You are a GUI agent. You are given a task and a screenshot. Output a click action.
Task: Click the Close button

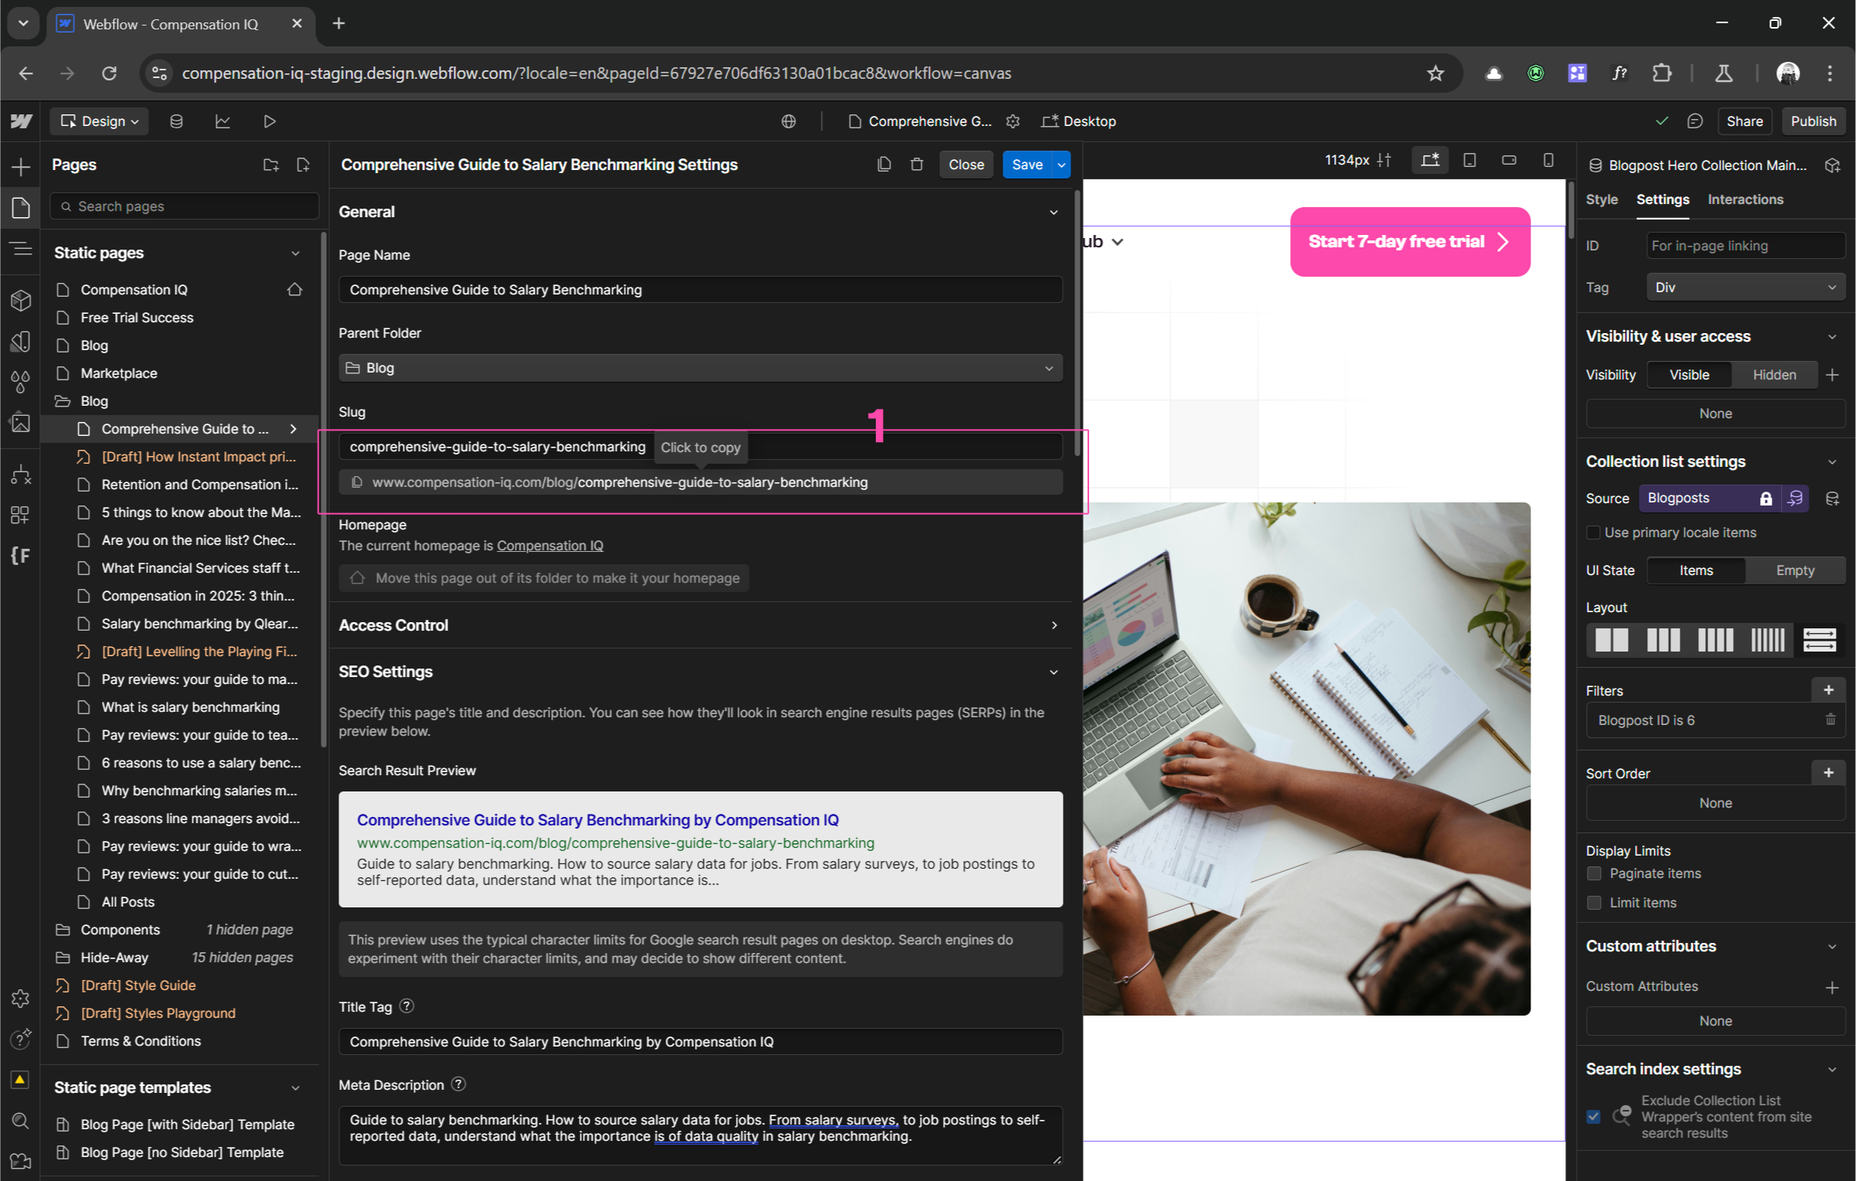(966, 165)
